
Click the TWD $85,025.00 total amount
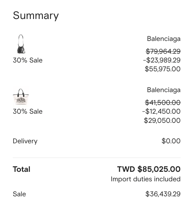click(149, 169)
